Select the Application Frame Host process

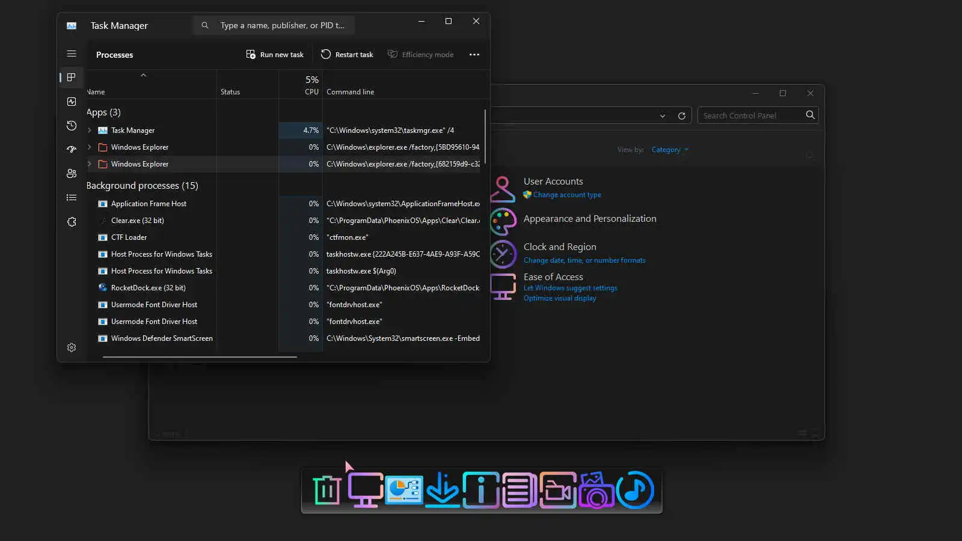pyautogui.click(x=283, y=204)
